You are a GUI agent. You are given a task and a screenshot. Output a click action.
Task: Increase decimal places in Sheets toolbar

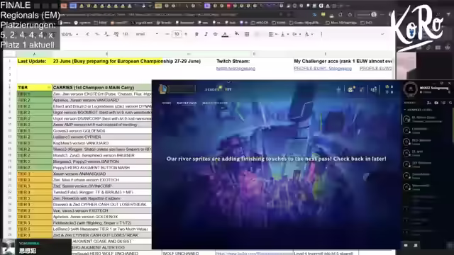pyautogui.click(x=116, y=34)
